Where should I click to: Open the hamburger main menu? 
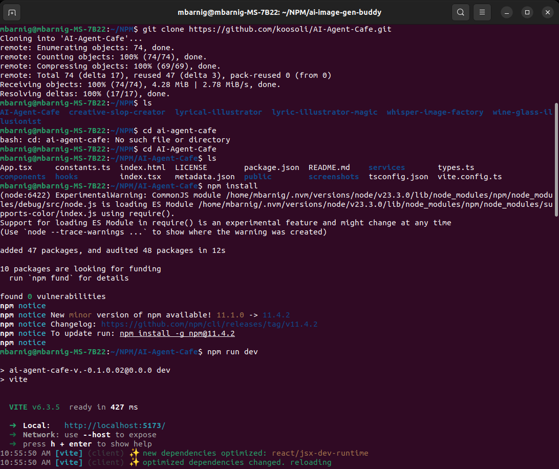tap(482, 12)
